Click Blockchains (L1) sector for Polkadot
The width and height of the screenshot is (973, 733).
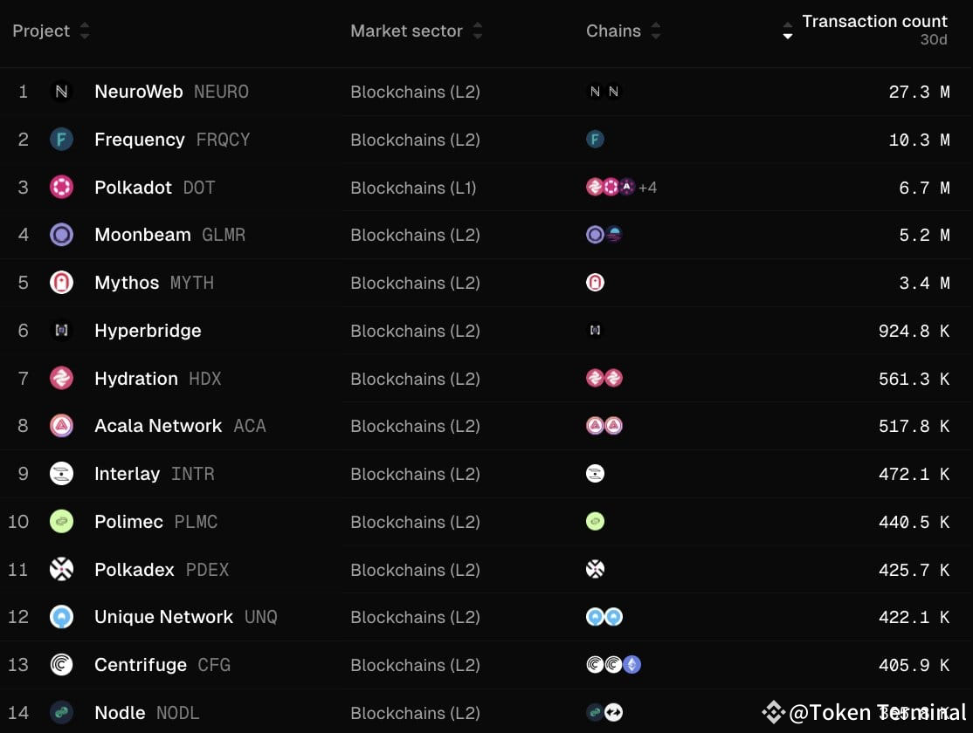coord(415,187)
